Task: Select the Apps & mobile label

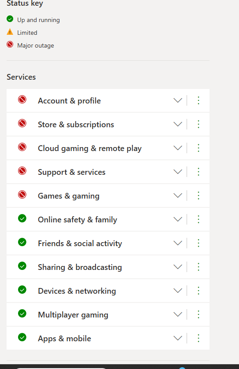Action: [x=64, y=339]
